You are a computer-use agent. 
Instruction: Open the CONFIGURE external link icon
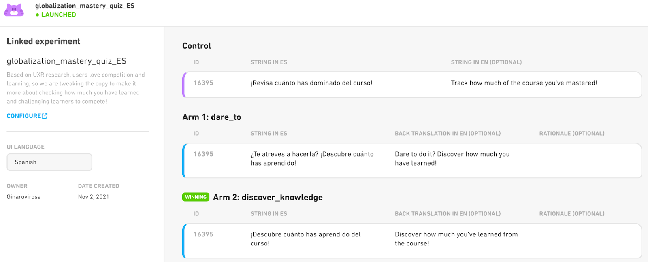point(45,116)
